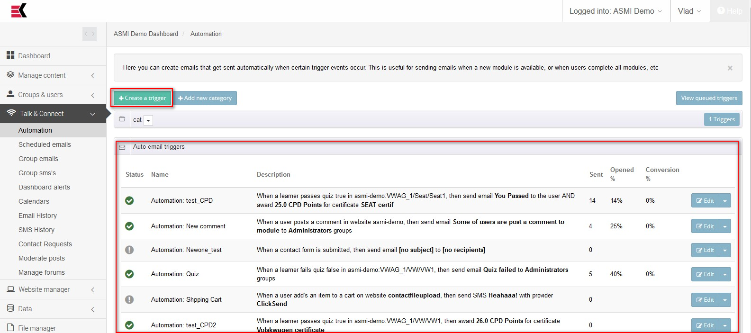The image size is (751, 333).
Task: Click the envelope icon beside Auto email triggers
Action: point(122,147)
